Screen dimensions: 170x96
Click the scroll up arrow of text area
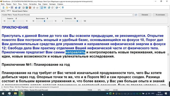click(168, 27)
